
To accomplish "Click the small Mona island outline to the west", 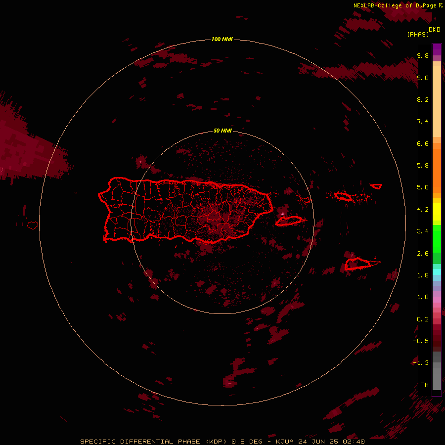I will click(33, 225).
